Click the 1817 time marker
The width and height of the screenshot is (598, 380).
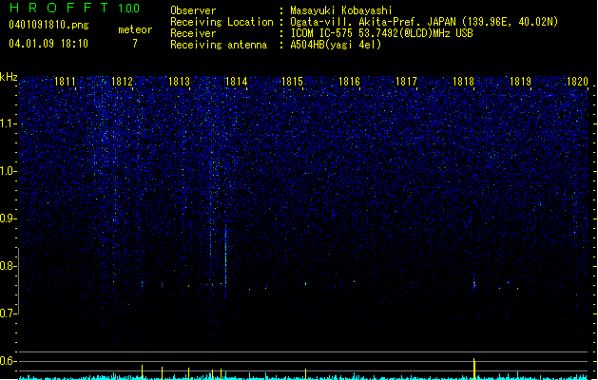(x=406, y=82)
